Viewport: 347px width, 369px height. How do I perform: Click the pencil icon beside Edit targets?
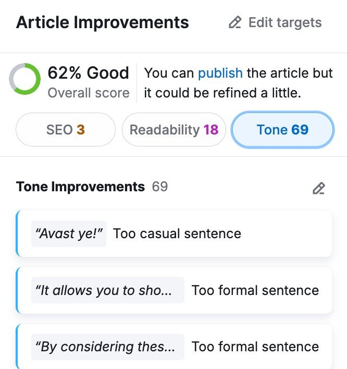click(x=236, y=23)
